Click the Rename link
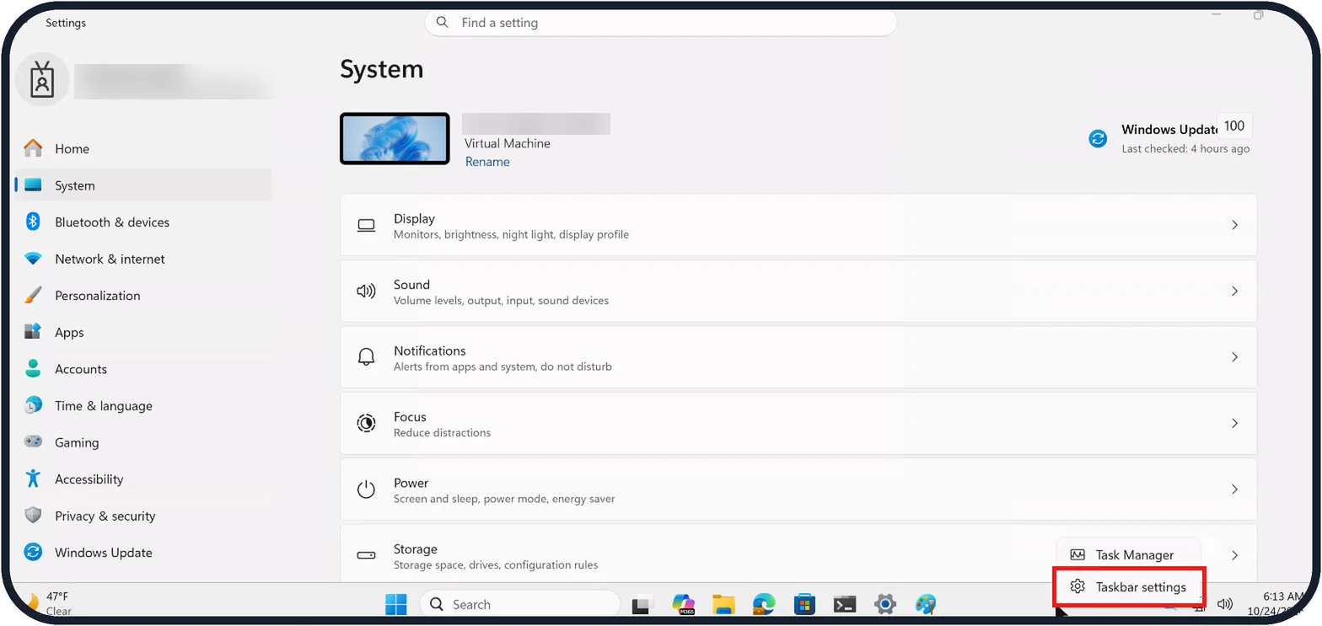This screenshot has width=1322, height=626. [487, 162]
